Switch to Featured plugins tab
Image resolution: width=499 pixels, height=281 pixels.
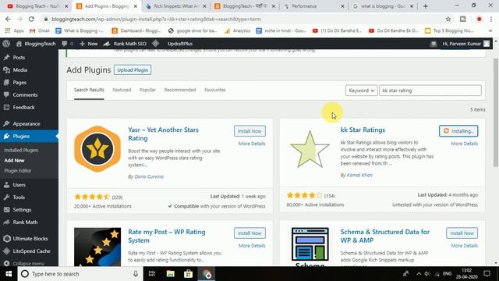coord(122,91)
